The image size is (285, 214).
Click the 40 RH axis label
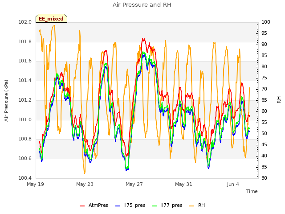pyautogui.click(x=264, y=156)
